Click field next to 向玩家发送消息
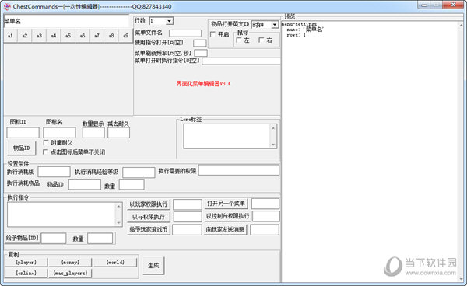Screen dimensions: 467x286 pos(265,230)
